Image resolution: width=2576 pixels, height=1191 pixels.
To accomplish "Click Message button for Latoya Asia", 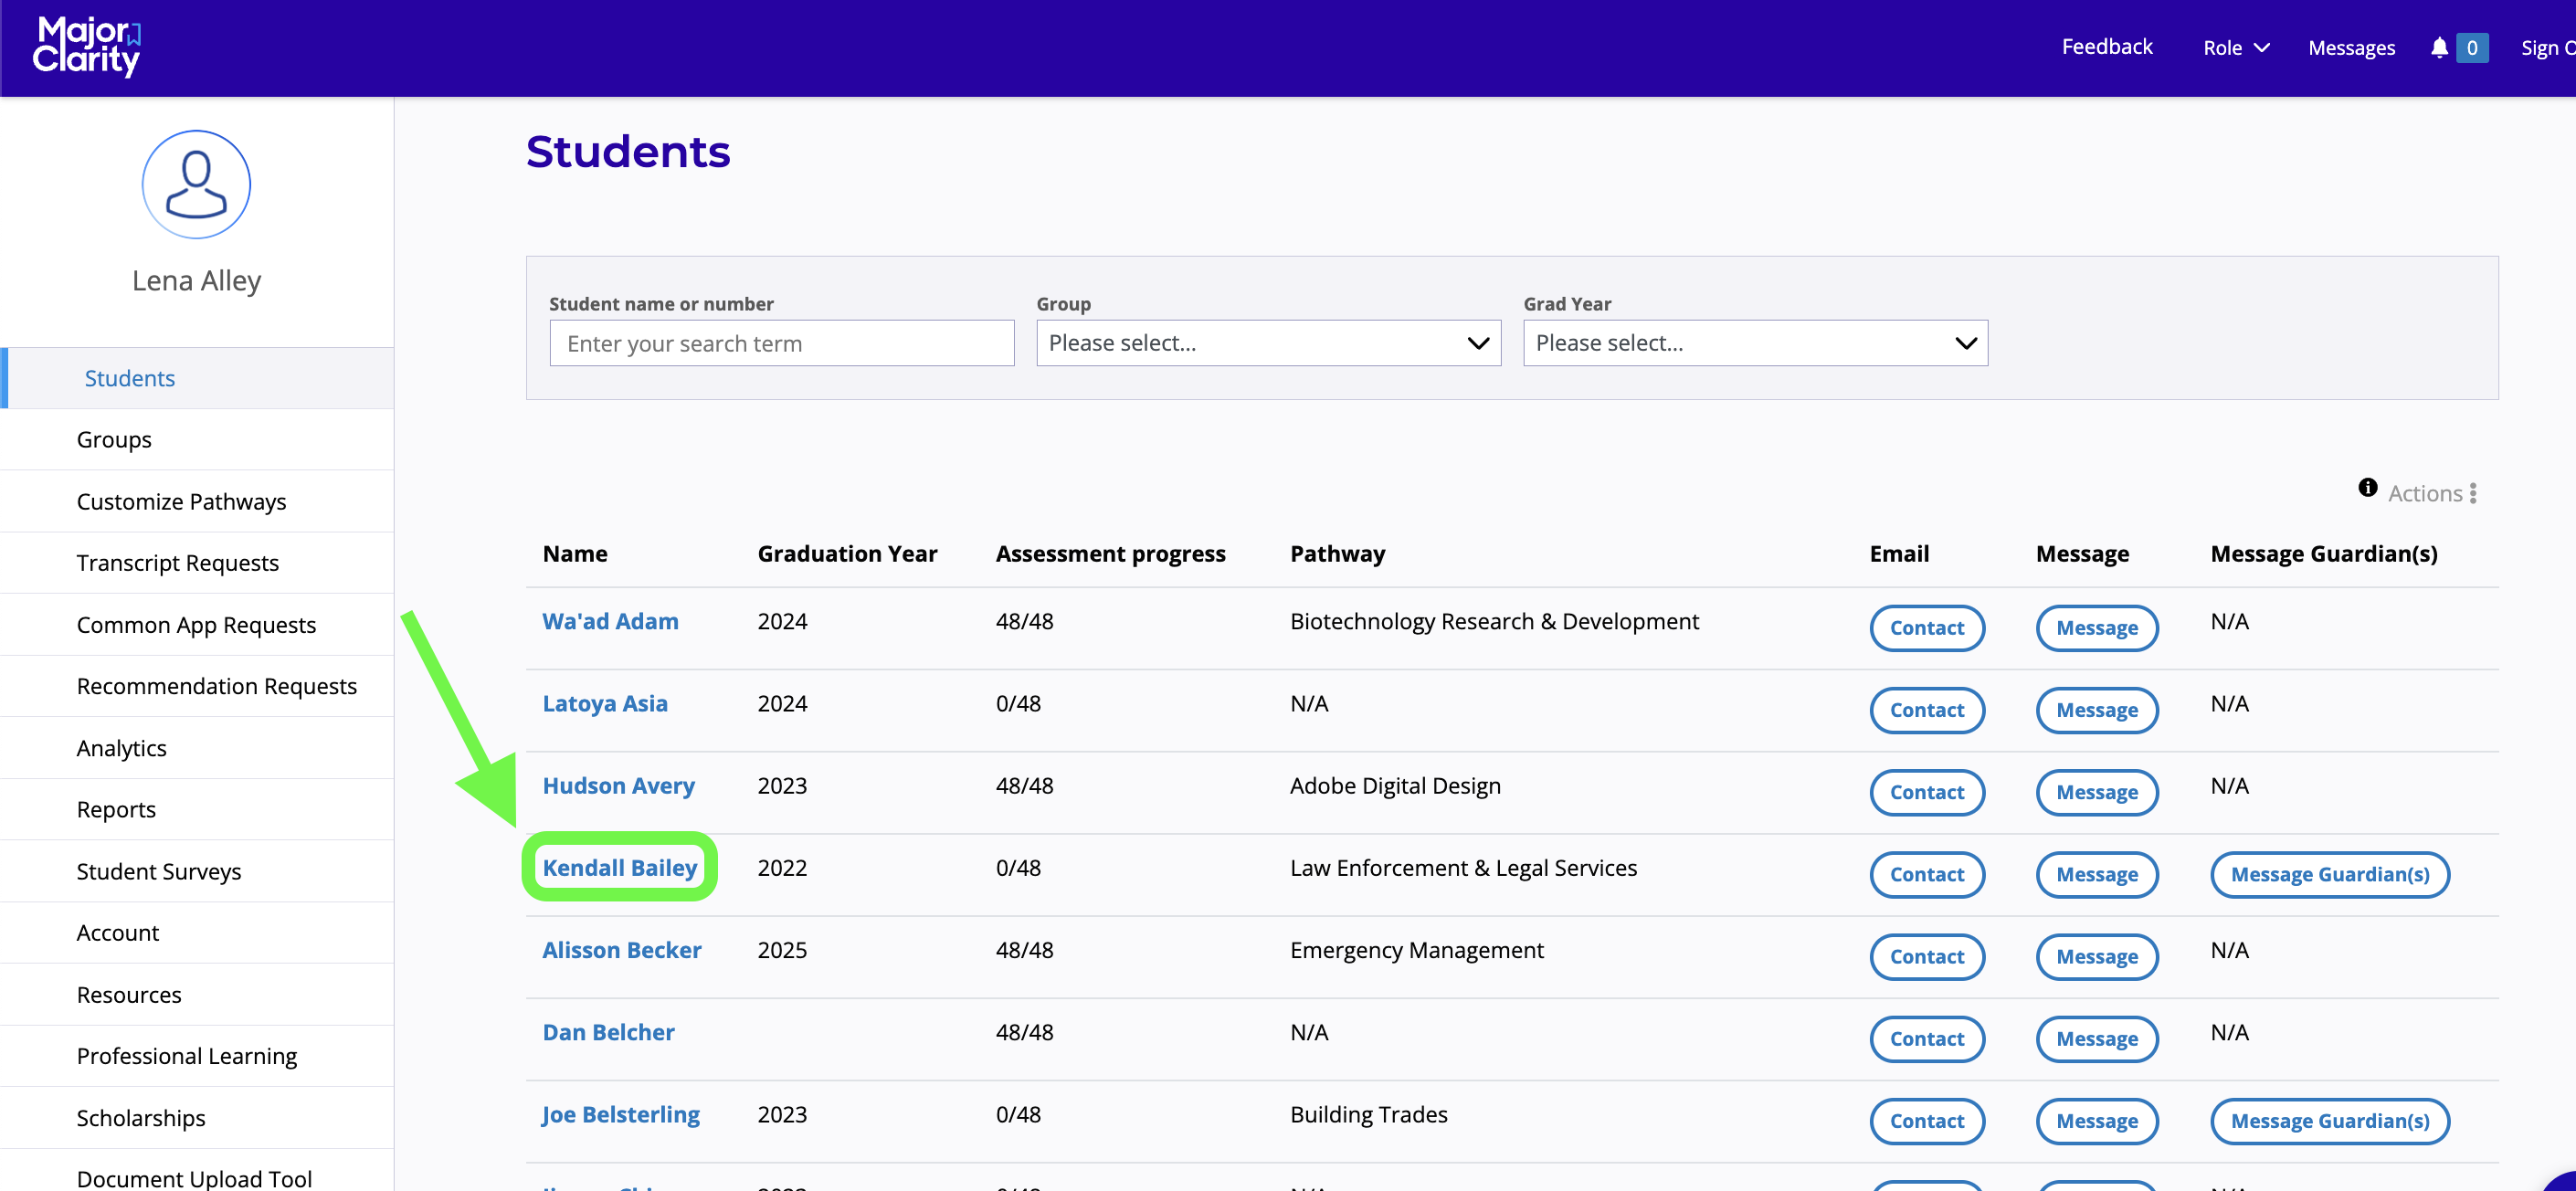I will (2097, 710).
